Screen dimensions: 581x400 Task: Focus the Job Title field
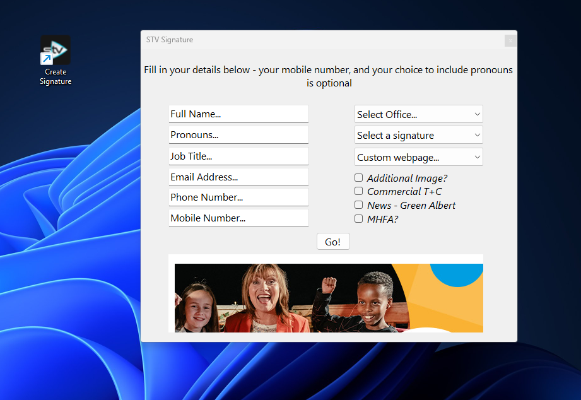(x=238, y=156)
